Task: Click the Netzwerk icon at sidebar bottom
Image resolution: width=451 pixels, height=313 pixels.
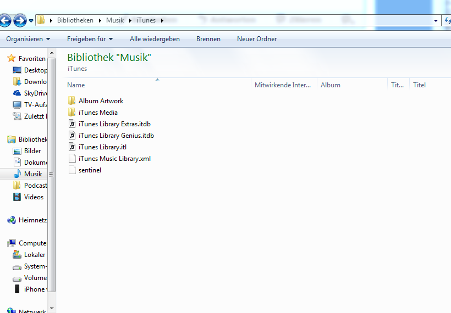Action: tap(12, 310)
